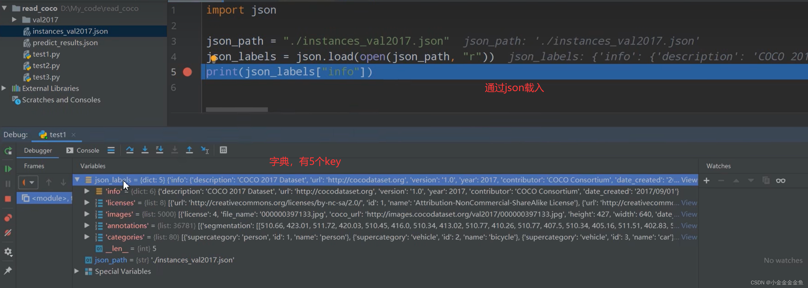Click line 3 json_path code
808x288 pixels.
point(328,41)
